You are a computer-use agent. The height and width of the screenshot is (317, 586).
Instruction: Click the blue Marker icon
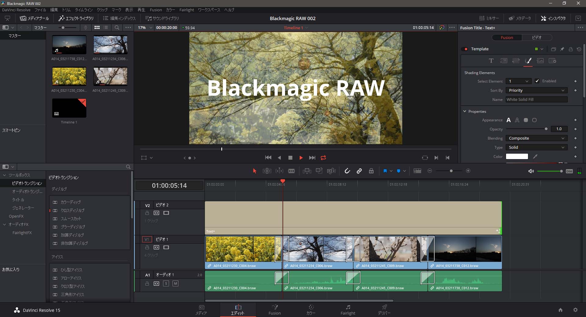click(x=399, y=171)
